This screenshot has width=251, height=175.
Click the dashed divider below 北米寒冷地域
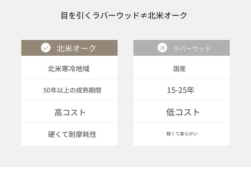(69, 79)
